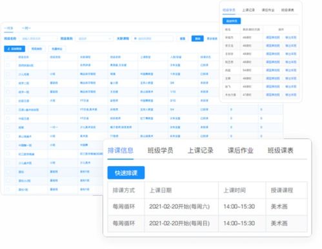Open the 班级学员 tab in bottom panel

(x=160, y=150)
